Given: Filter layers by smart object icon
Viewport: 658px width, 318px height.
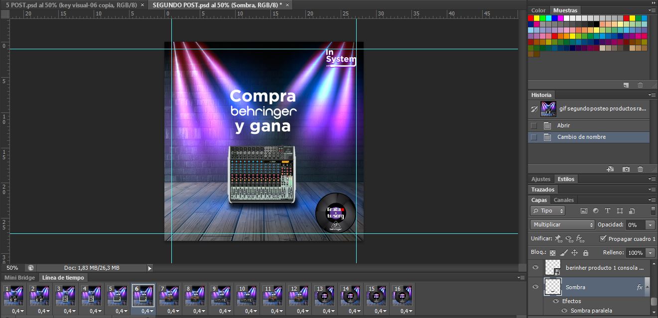Looking at the screenshot, I should pos(632,211).
